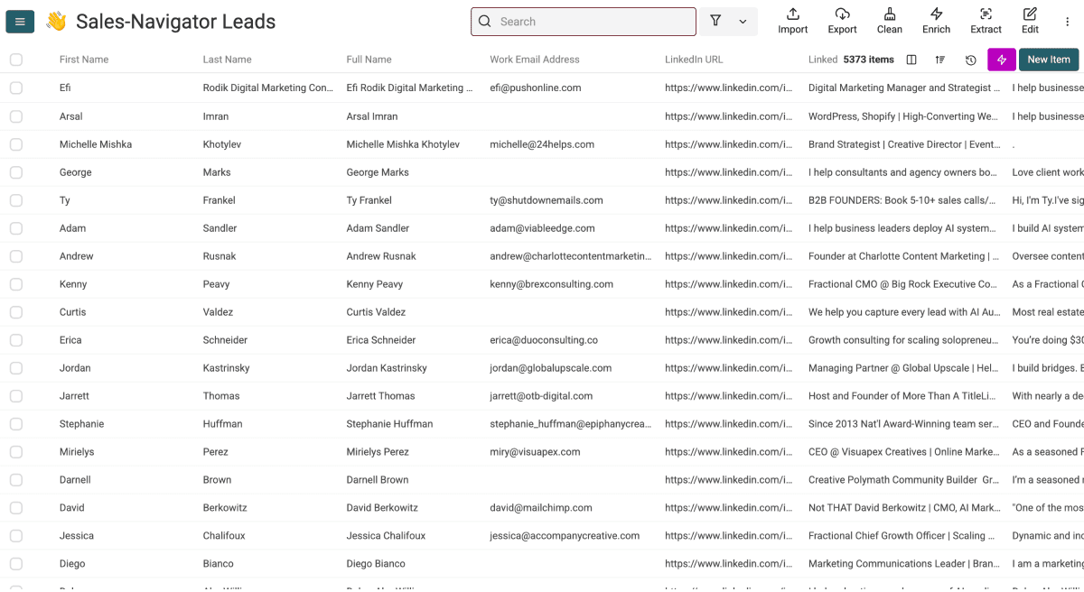Click the Full Name column header
The image size is (1084, 592).
[369, 60]
